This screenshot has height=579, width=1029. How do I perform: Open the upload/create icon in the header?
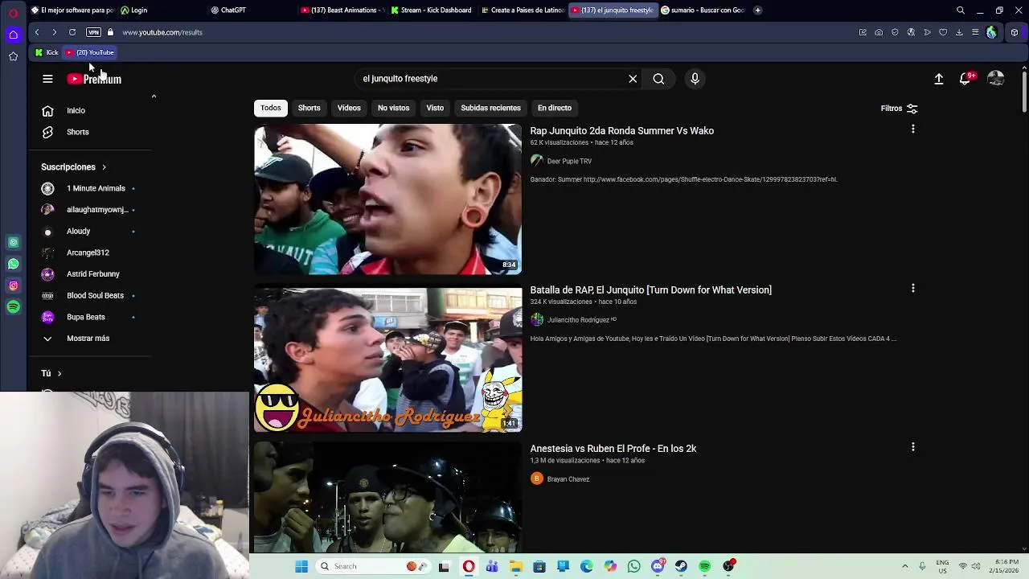[938, 79]
